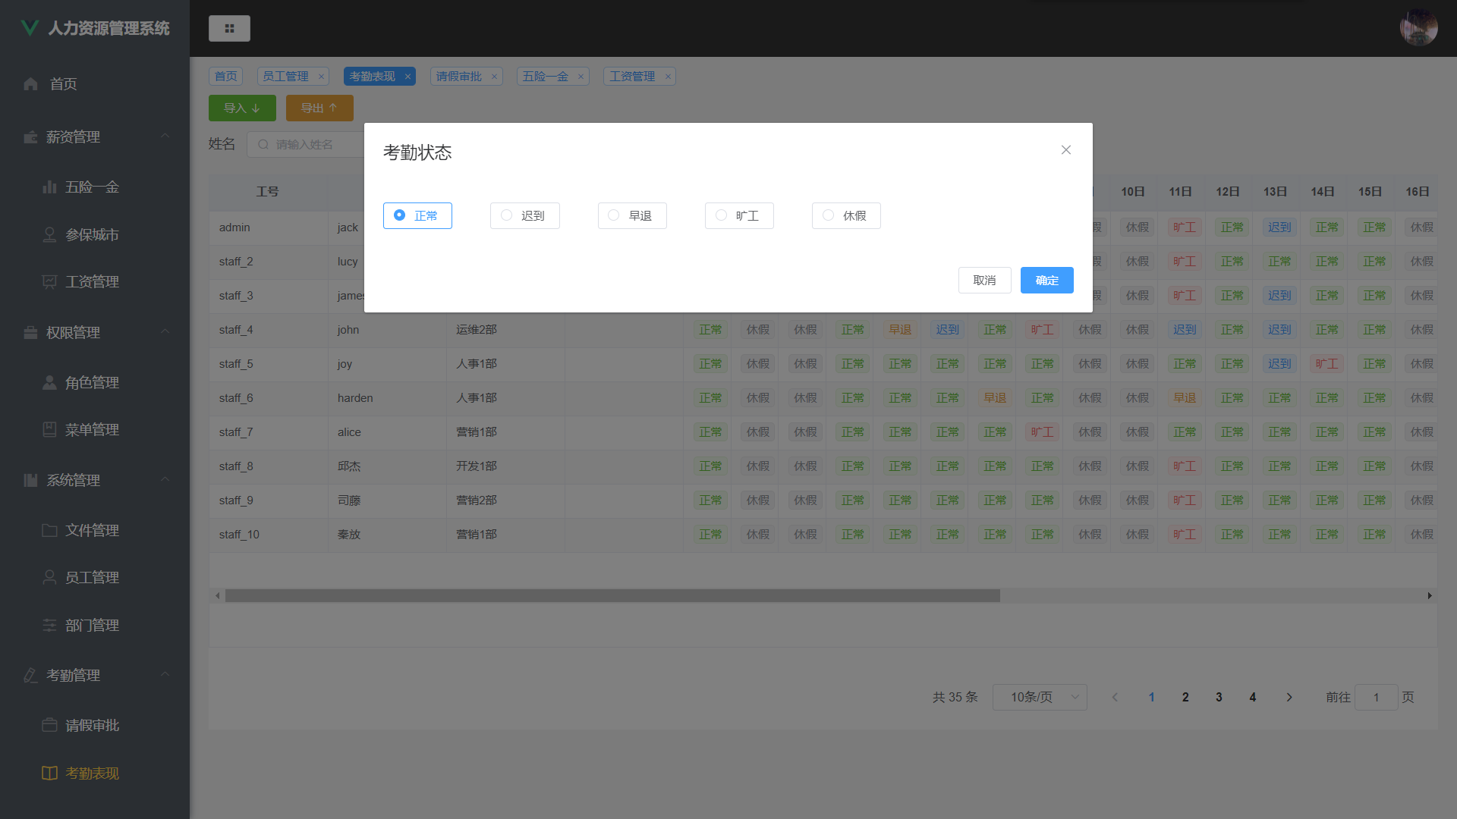Collapse the 薪资管理 submenu
The height and width of the screenshot is (819, 1457).
165,136
